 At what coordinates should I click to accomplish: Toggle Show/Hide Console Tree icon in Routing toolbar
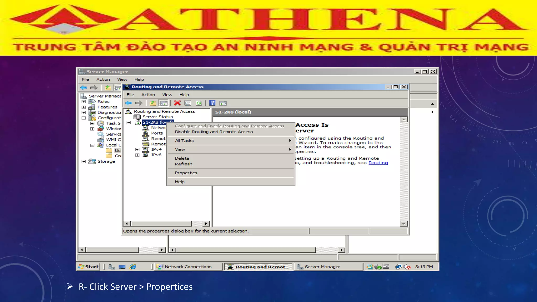click(x=164, y=103)
